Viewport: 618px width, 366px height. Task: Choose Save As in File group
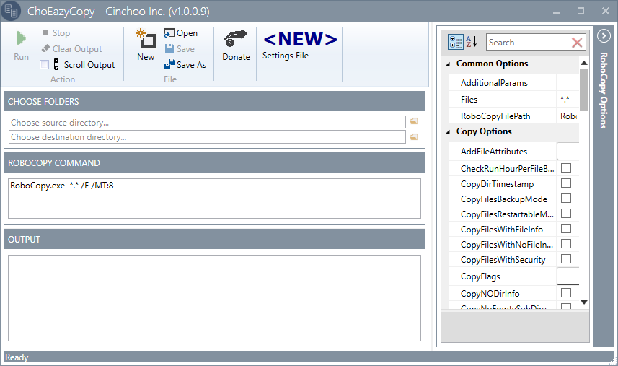tap(185, 65)
